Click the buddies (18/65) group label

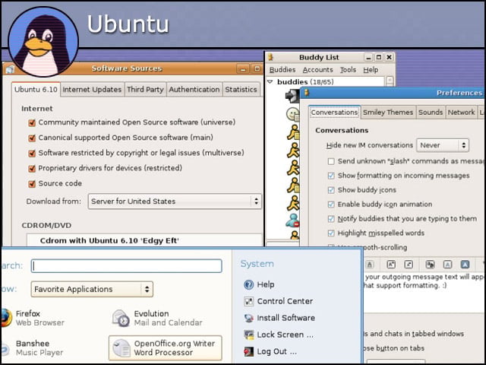305,82
